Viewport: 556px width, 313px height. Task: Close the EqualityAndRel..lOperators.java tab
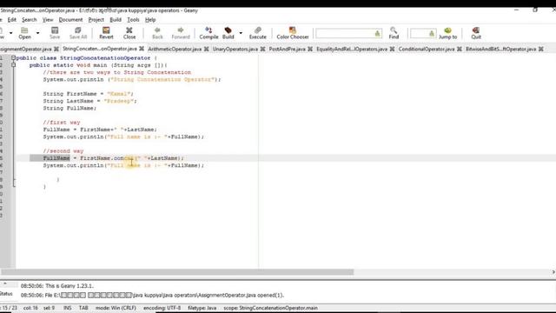[x=392, y=49]
